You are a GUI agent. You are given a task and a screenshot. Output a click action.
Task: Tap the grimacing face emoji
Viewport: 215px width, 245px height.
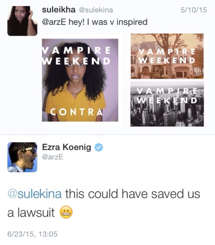click(66, 212)
